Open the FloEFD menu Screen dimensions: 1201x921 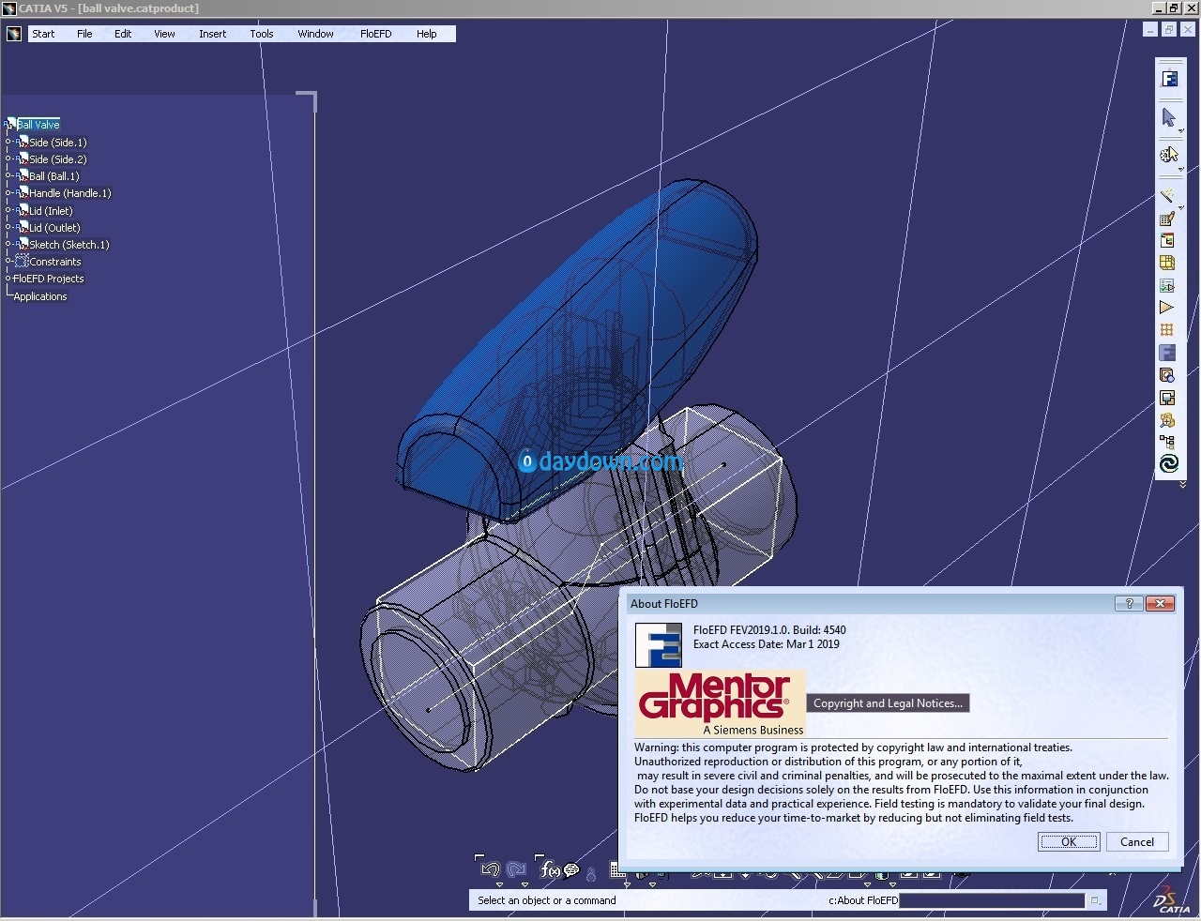coord(375,34)
